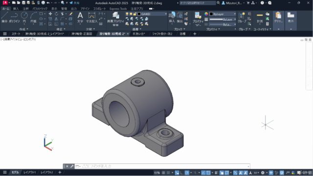Select the Circle (円) tool
313x176 pixels.
24,17
